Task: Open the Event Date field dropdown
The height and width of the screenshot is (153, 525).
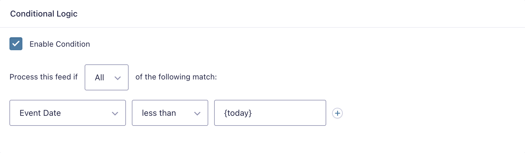Action: point(68,113)
